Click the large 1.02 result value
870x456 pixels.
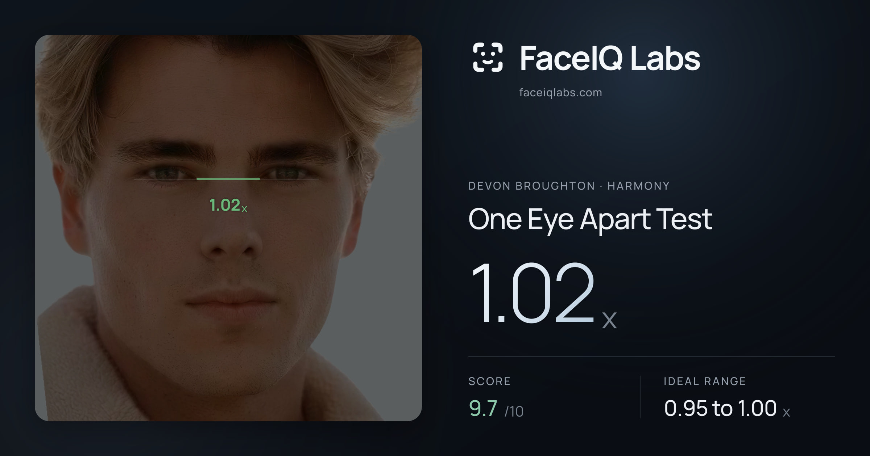pyautogui.click(x=532, y=292)
